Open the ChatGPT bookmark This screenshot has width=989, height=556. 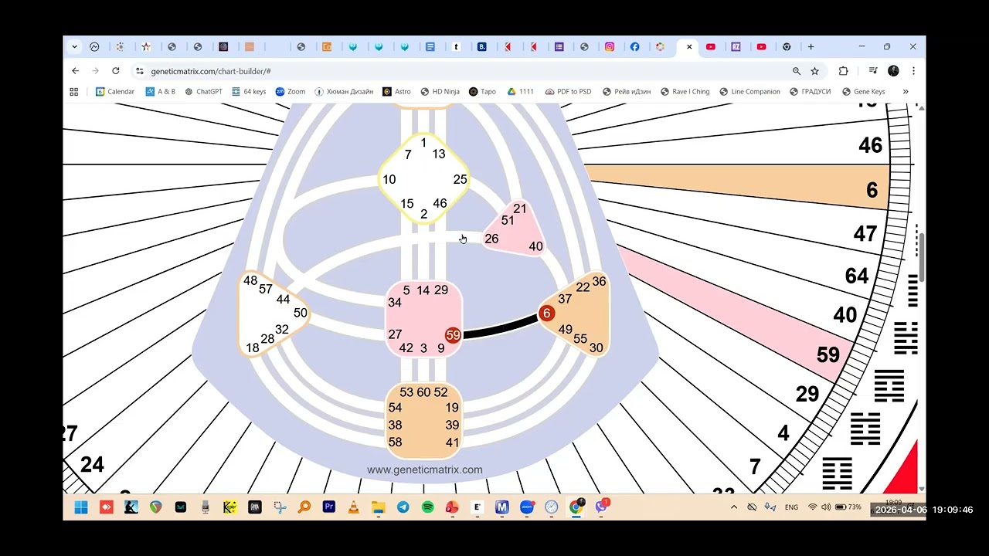[203, 92]
